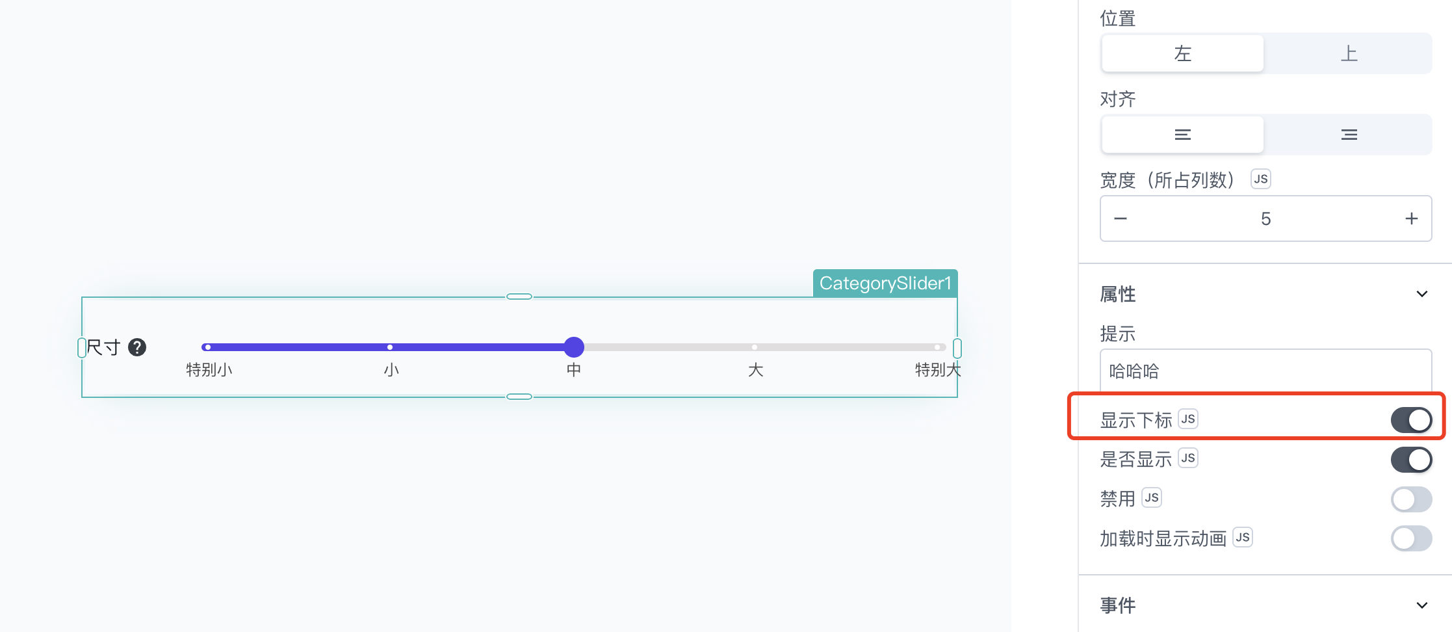The image size is (1452, 632).
Task: Click the JS icon next to 宽度（所占列数）
Action: pyautogui.click(x=1261, y=179)
